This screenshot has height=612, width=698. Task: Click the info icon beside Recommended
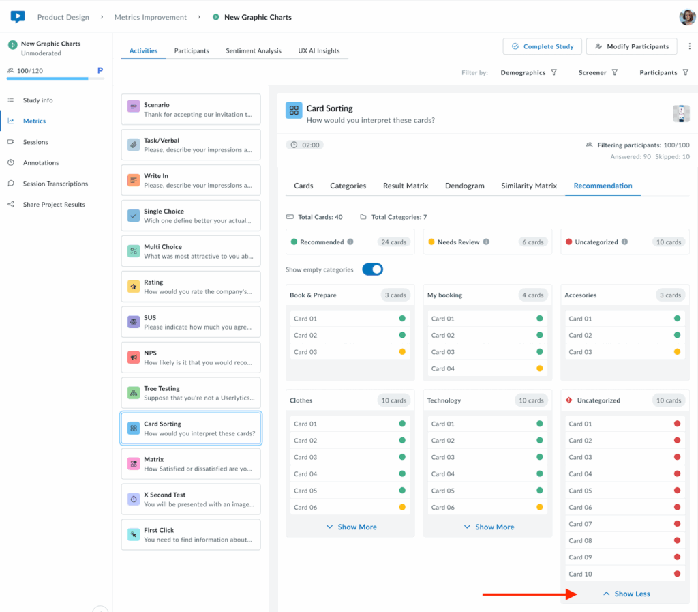click(350, 242)
